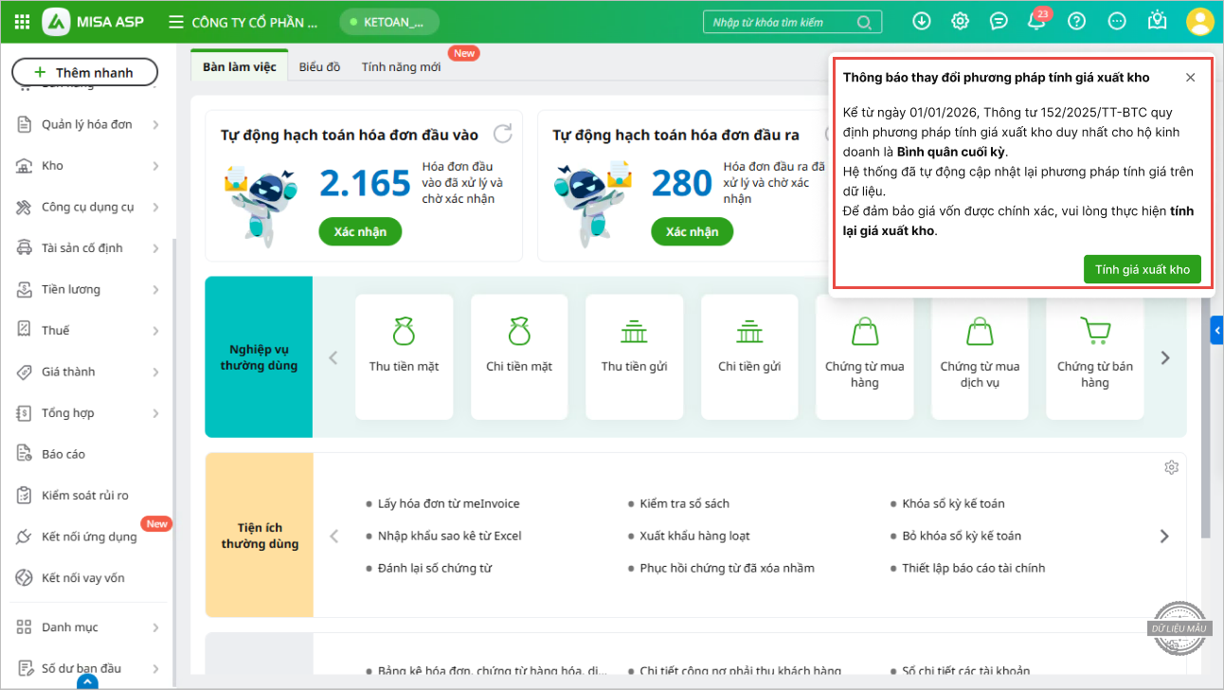Viewport: 1224px width, 690px height.
Task: Open the app grid launcher icon
Action: pyautogui.click(x=22, y=22)
